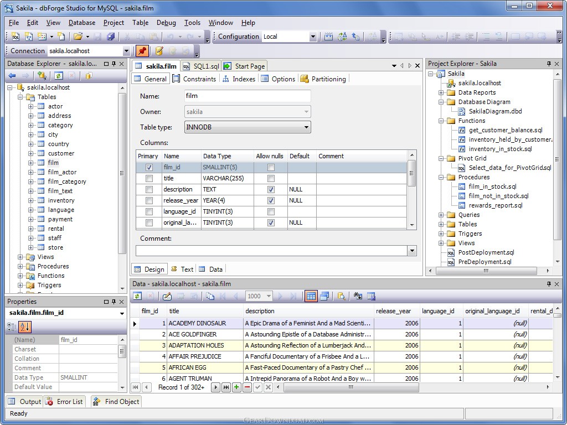Switch to the Data view button
Screen dimensions: 567x425
(211, 269)
